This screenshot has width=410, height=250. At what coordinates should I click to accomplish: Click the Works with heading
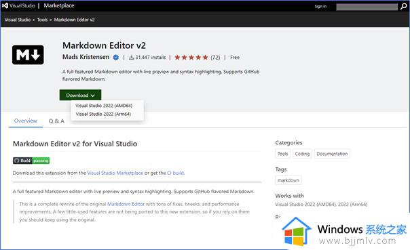289,196
